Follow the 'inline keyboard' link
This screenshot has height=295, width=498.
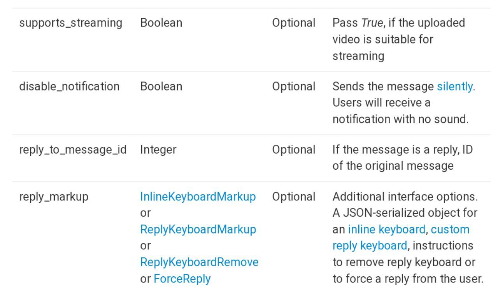pos(387,230)
